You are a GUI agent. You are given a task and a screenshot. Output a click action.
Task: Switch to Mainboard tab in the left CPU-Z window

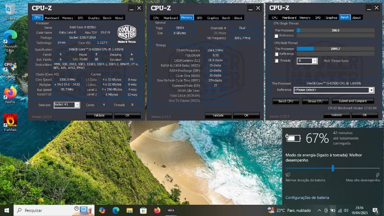point(52,18)
